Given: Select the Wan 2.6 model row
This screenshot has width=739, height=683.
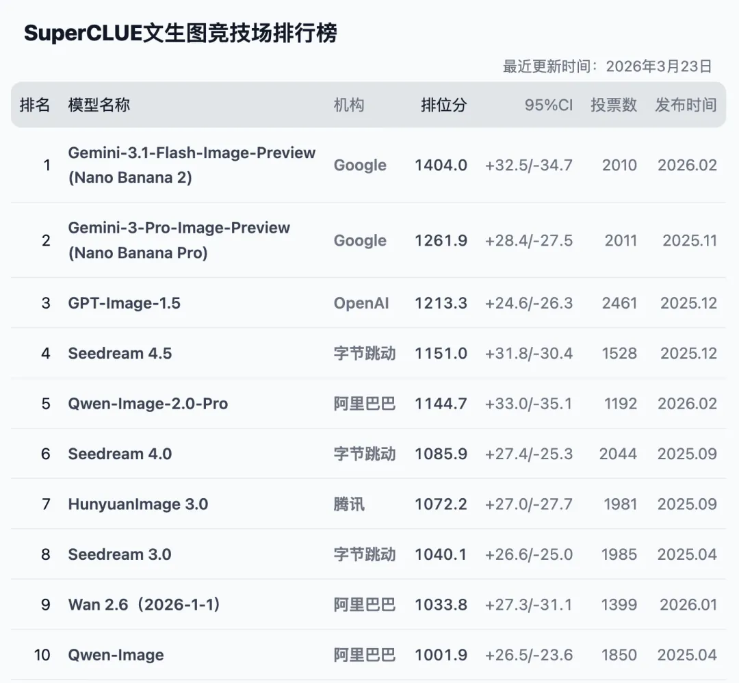Looking at the screenshot, I should [144, 605].
